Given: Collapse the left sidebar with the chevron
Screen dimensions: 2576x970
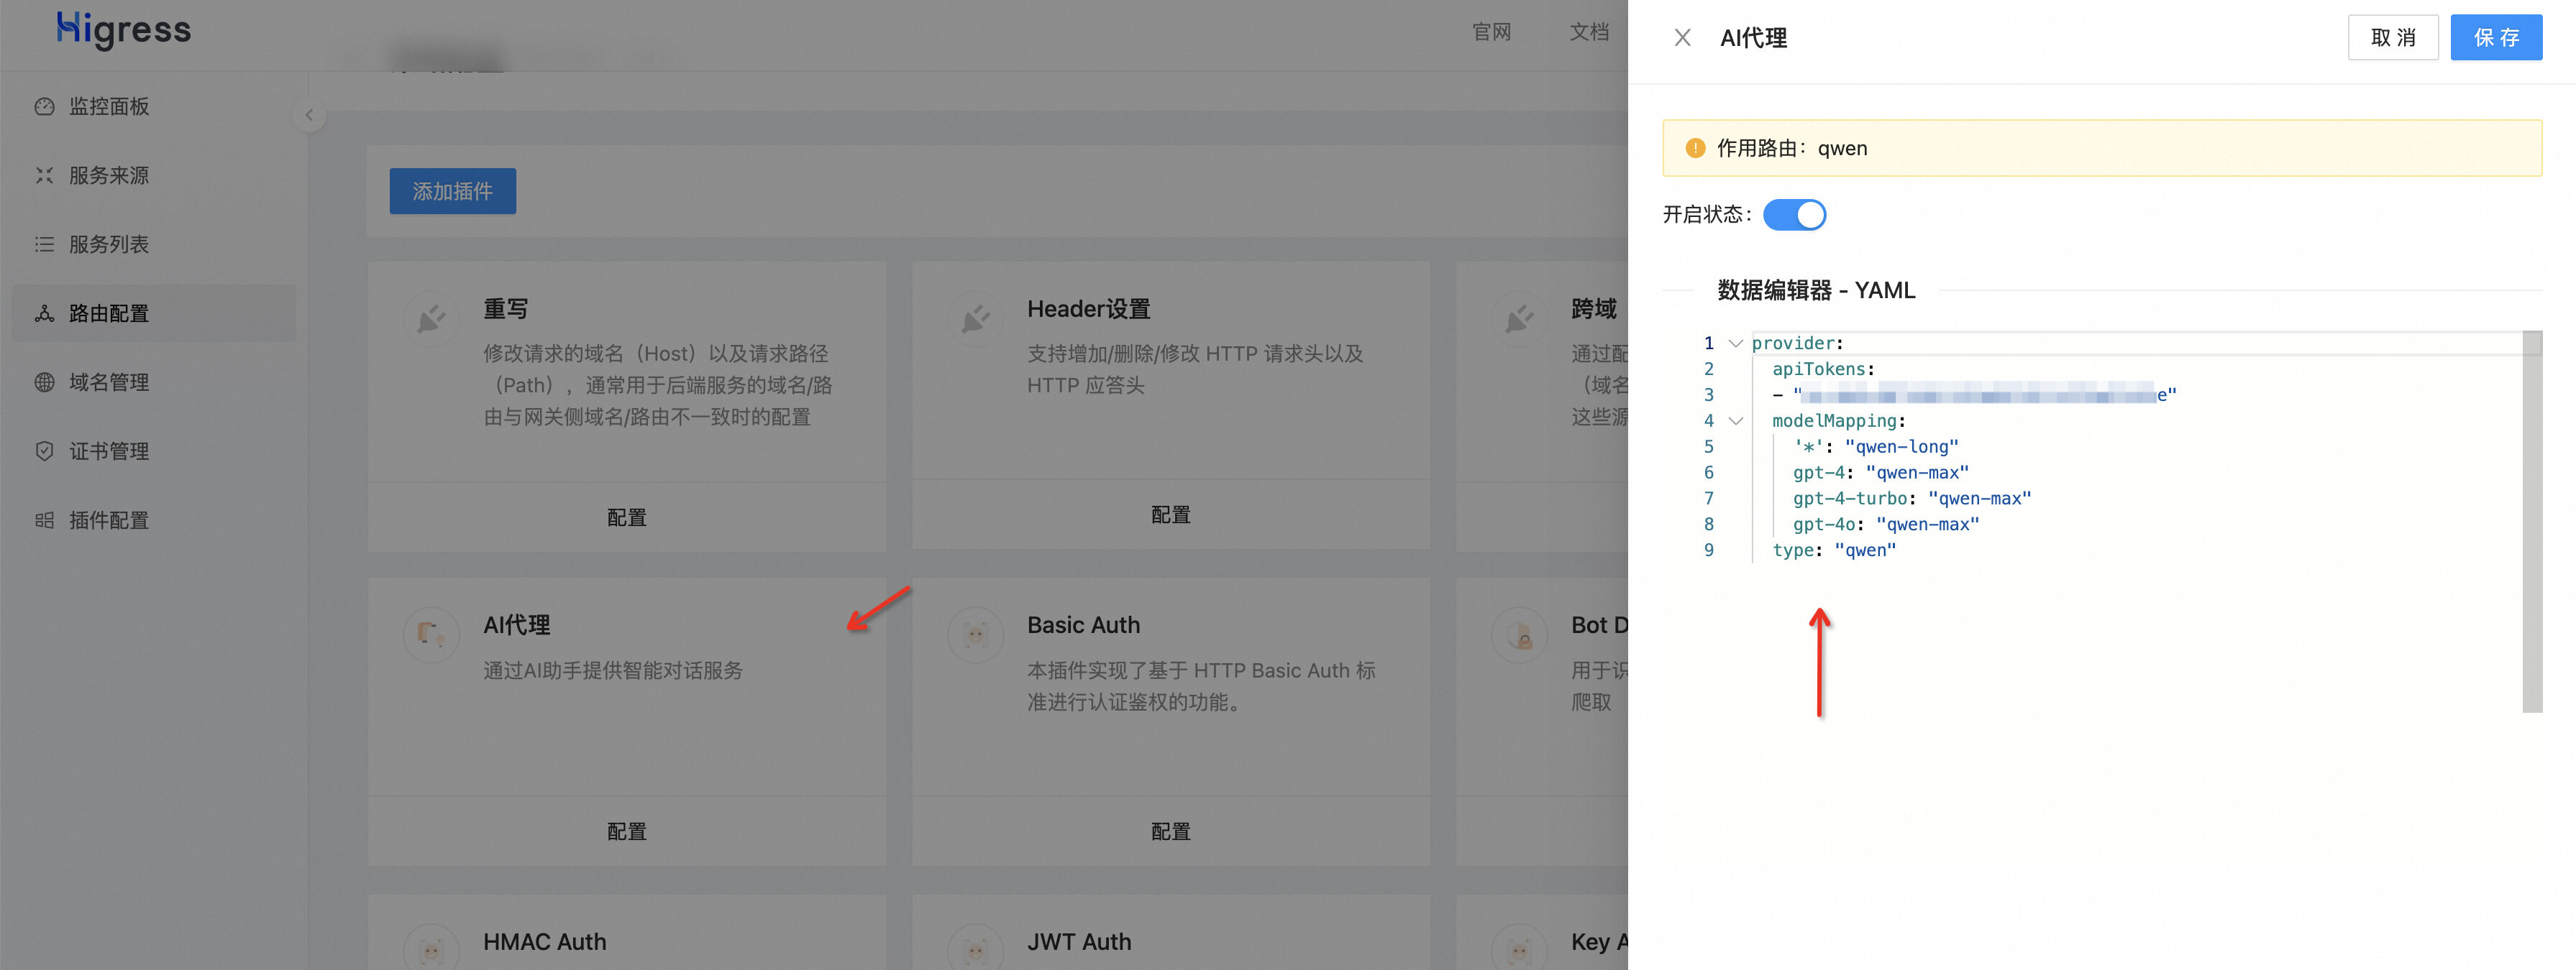Looking at the screenshot, I should [x=310, y=115].
